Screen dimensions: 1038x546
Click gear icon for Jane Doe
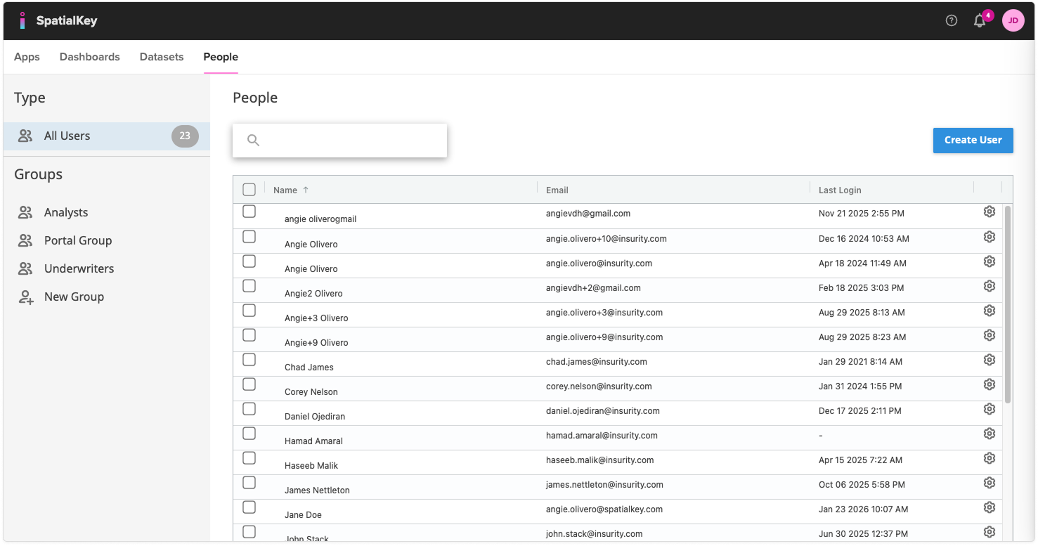click(x=990, y=507)
